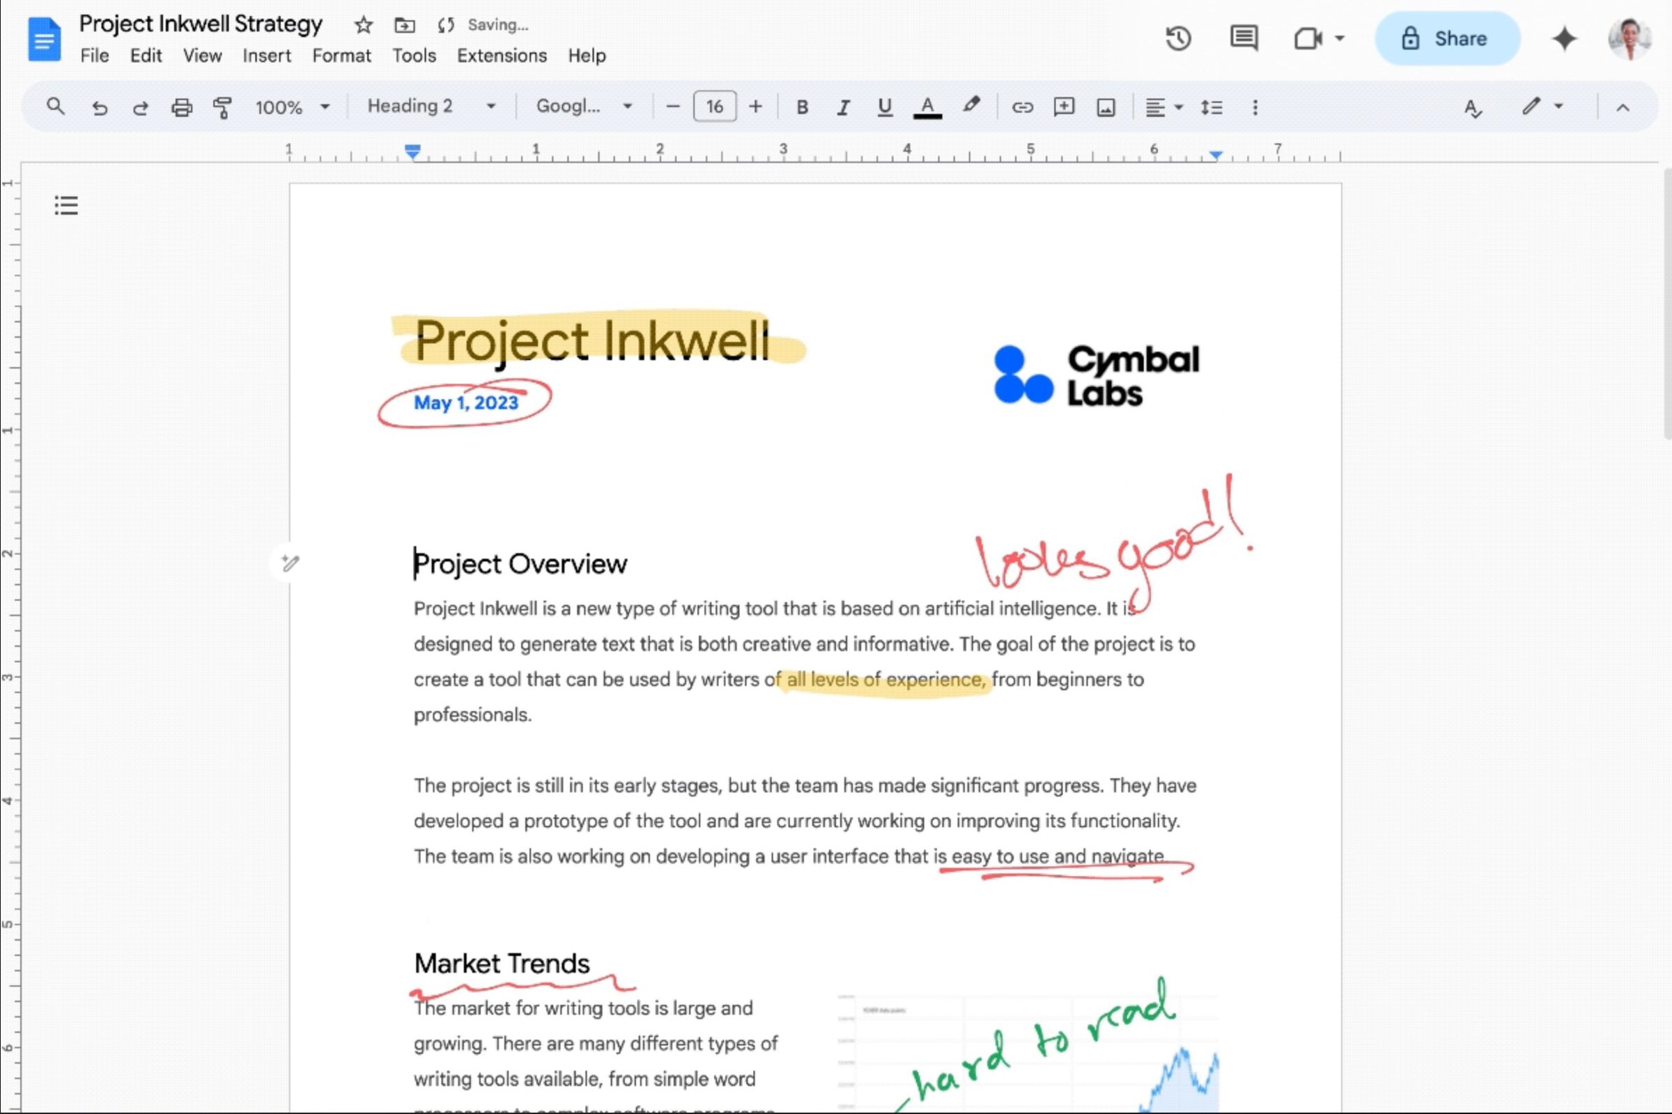Toggle the document outline panel
The width and height of the screenshot is (1672, 1114).
(x=66, y=205)
